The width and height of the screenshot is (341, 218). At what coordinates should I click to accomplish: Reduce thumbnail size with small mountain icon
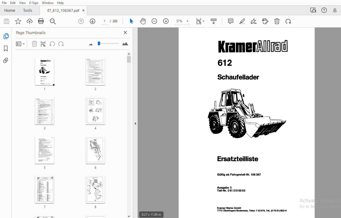click(x=91, y=44)
